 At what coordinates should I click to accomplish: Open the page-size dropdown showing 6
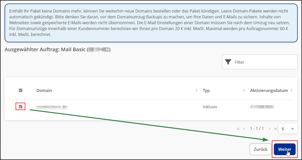point(288,129)
